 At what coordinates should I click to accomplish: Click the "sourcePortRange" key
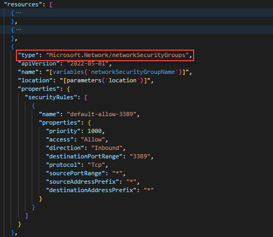76,173
